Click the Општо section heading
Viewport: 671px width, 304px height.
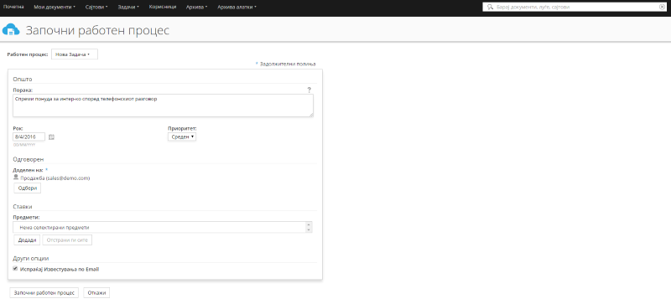point(23,79)
